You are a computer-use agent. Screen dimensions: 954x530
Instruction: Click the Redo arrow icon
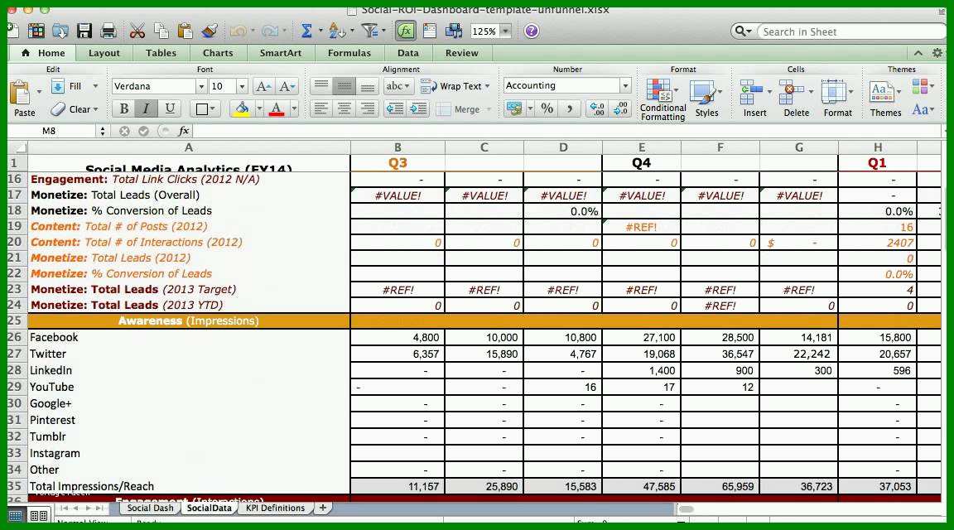point(269,31)
